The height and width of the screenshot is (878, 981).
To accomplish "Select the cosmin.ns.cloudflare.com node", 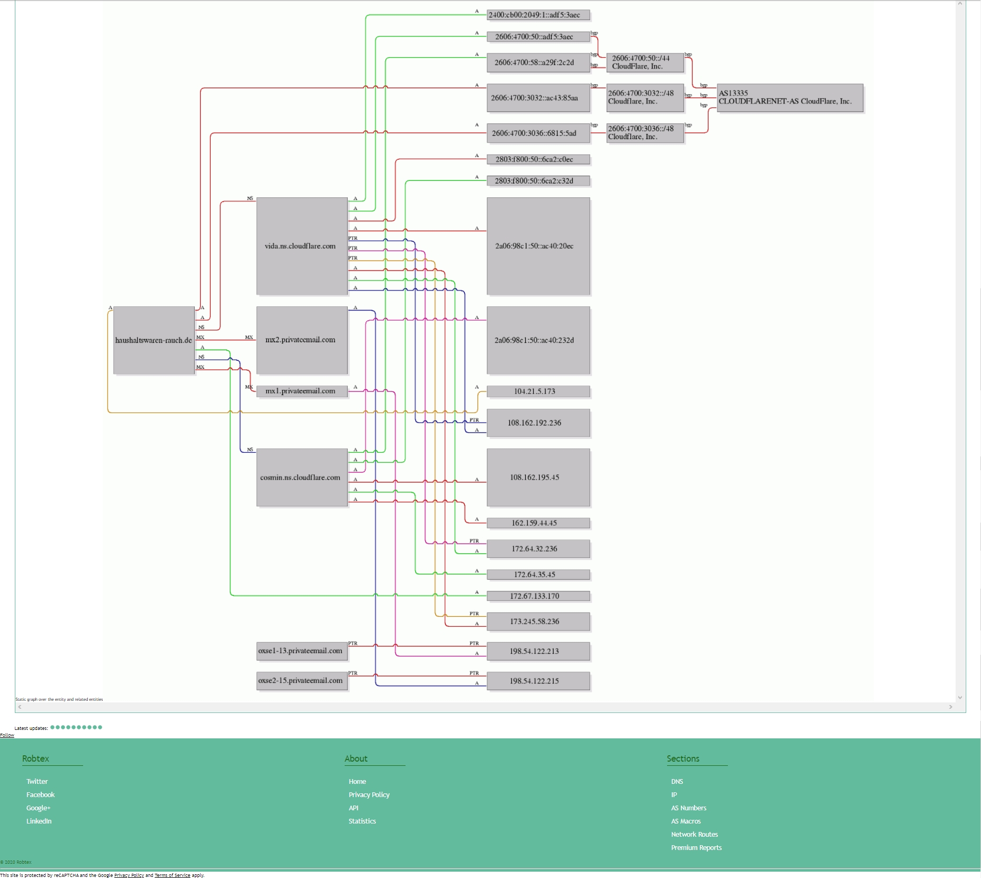I will (302, 477).
